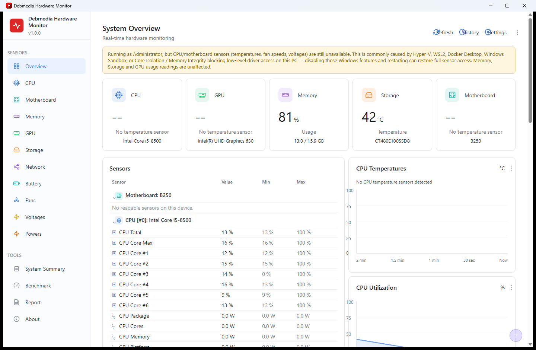The height and width of the screenshot is (350, 536).
Task: Open the Report tool
Action: pos(47,302)
